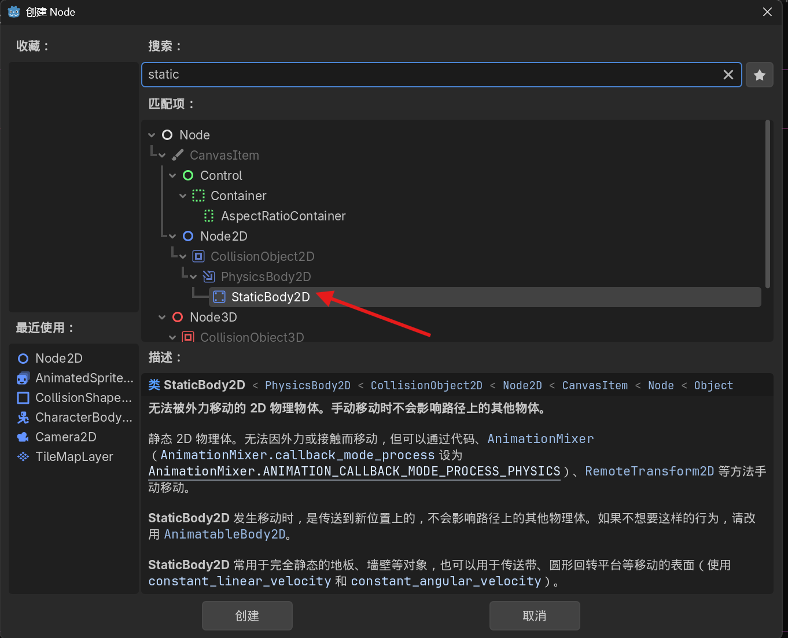Click the AnimatedSprite icon in recent list

click(23, 378)
